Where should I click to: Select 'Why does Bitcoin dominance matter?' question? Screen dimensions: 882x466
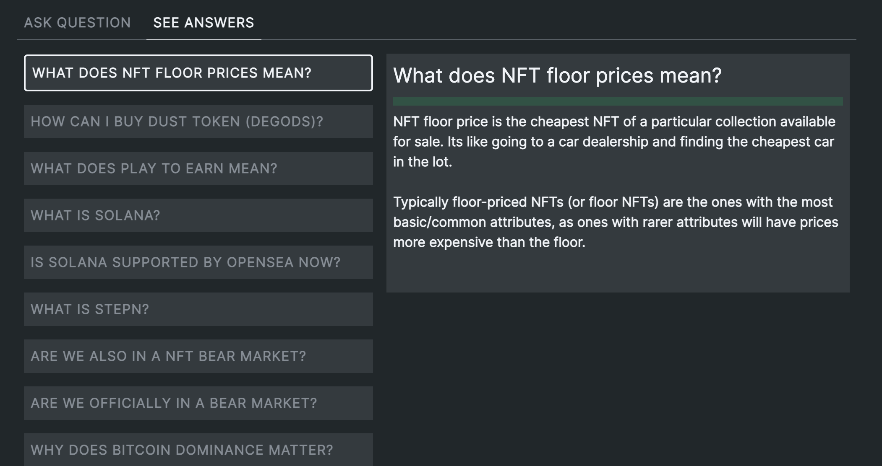click(x=198, y=450)
